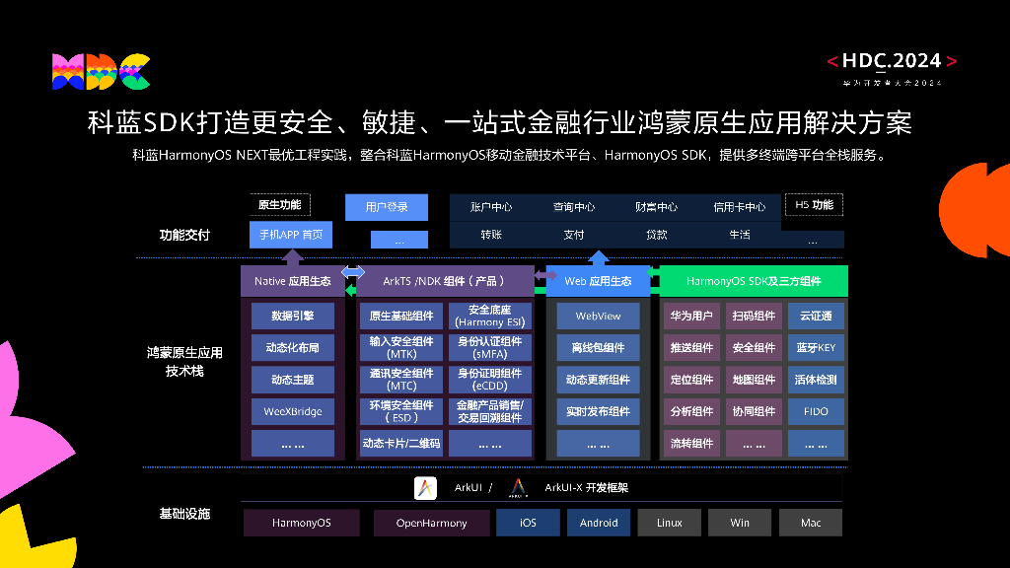1010x568 pixels.
Task: Click the 功能交付 row label
Action: 184,235
